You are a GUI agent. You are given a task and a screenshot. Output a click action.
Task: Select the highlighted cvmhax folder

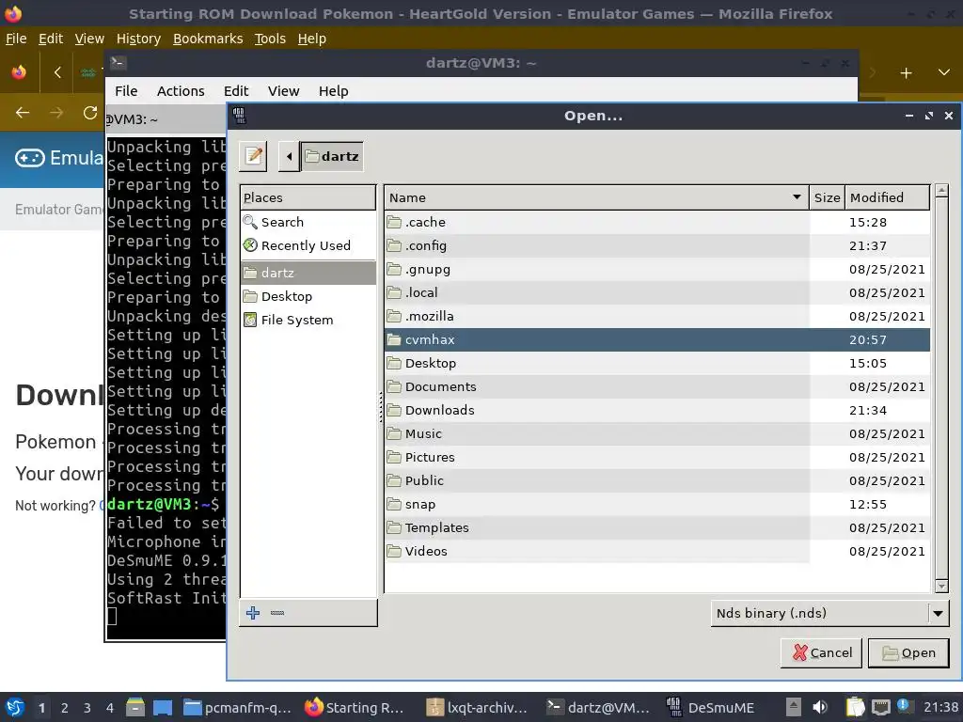[x=657, y=339]
